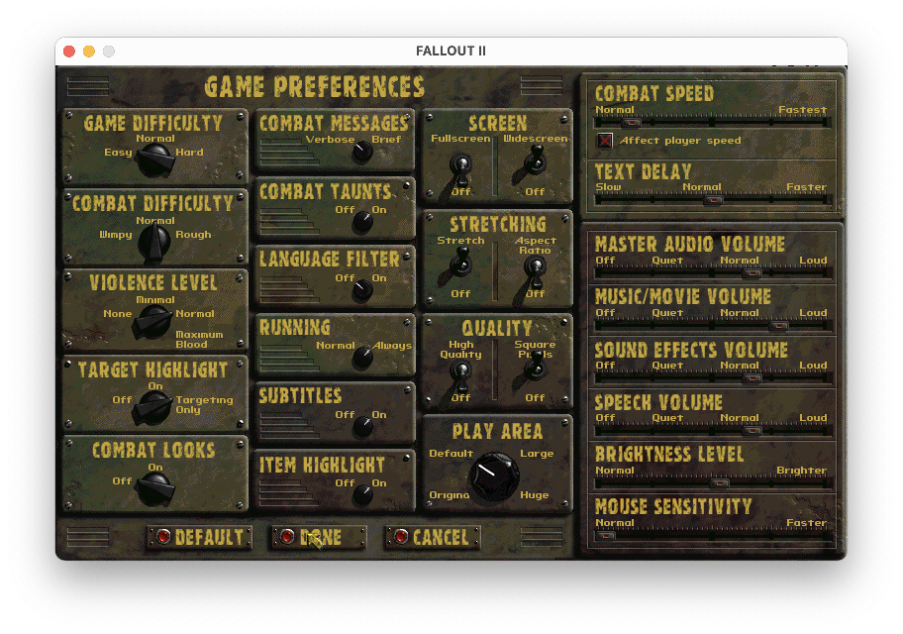
Task: Click the Done button
Action: pos(319,537)
